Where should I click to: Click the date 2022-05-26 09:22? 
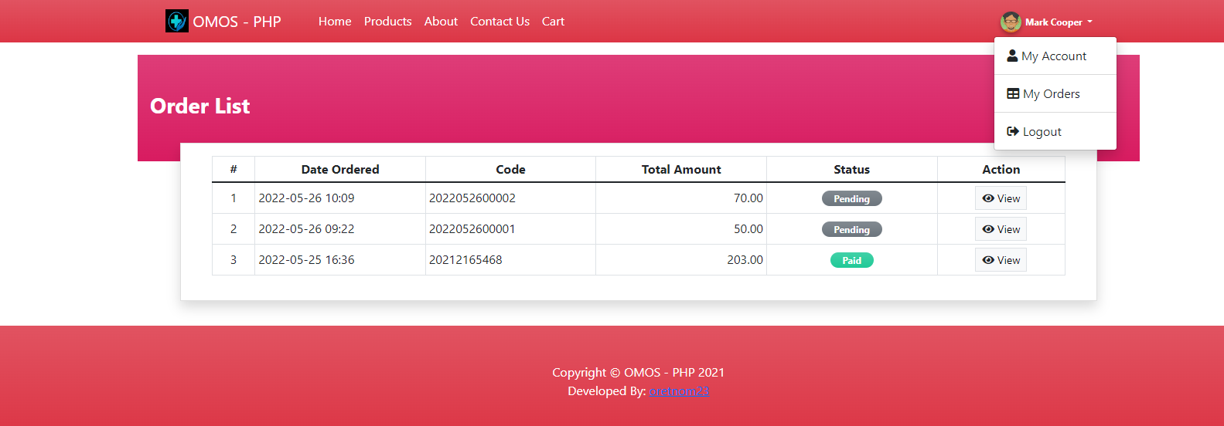(306, 229)
